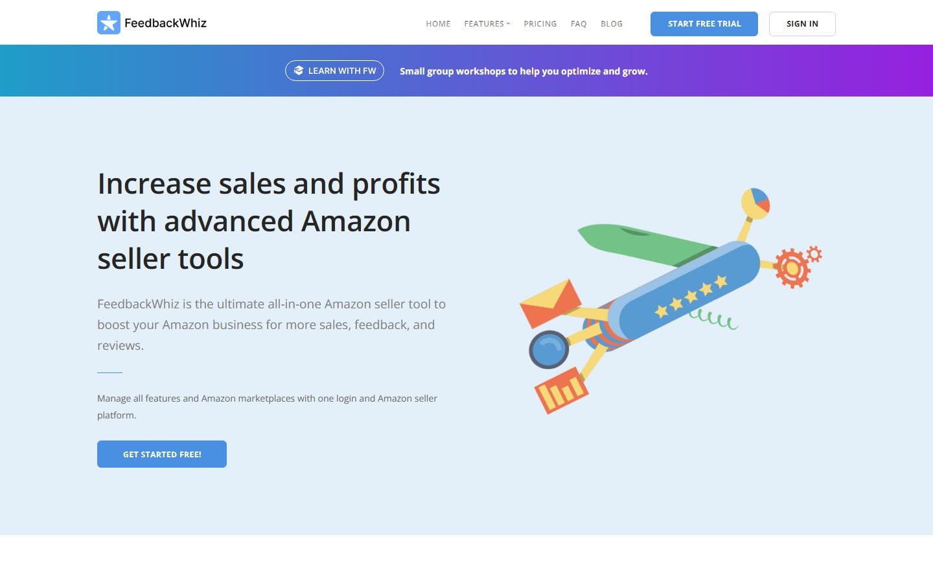This screenshot has width=933, height=583.
Task: Open the FAQ page
Action: [x=579, y=23]
